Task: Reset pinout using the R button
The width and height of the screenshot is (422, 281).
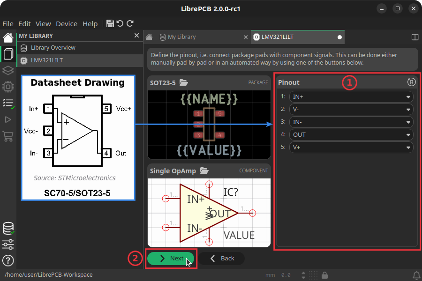Action: pyautogui.click(x=412, y=82)
